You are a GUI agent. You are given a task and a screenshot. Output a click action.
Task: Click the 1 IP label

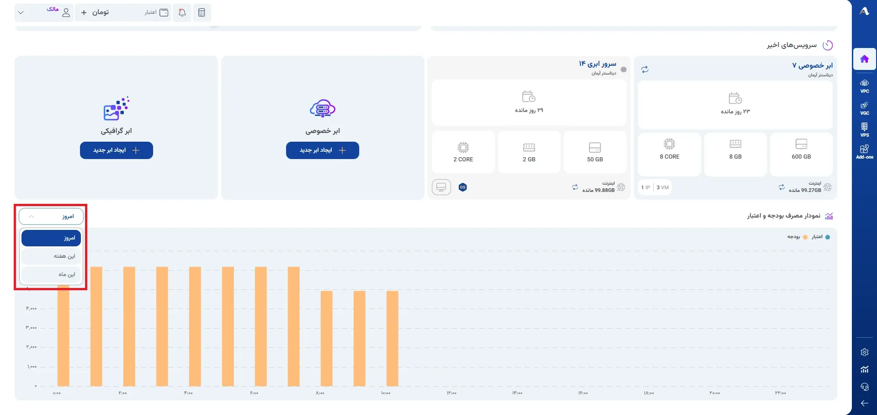coord(645,187)
